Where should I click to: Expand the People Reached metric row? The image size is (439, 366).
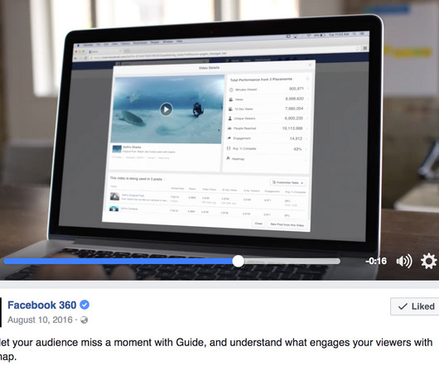(x=268, y=128)
